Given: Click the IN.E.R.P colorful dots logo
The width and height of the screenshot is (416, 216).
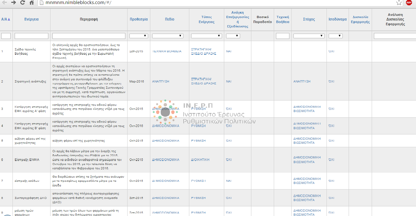Looking at the screenshot, I should [x=165, y=113].
